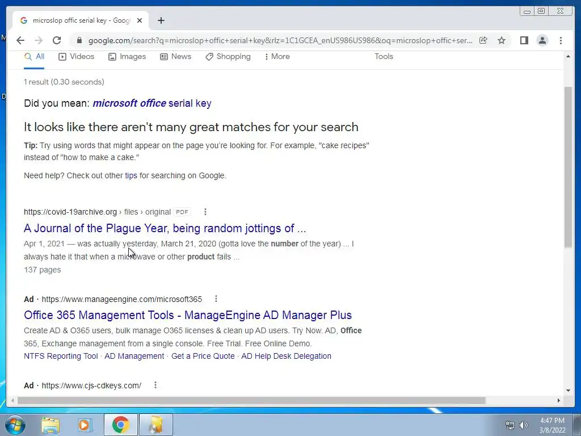The image size is (581, 436).
Task: Open the Windows Start menu
Action: tap(15, 425)
